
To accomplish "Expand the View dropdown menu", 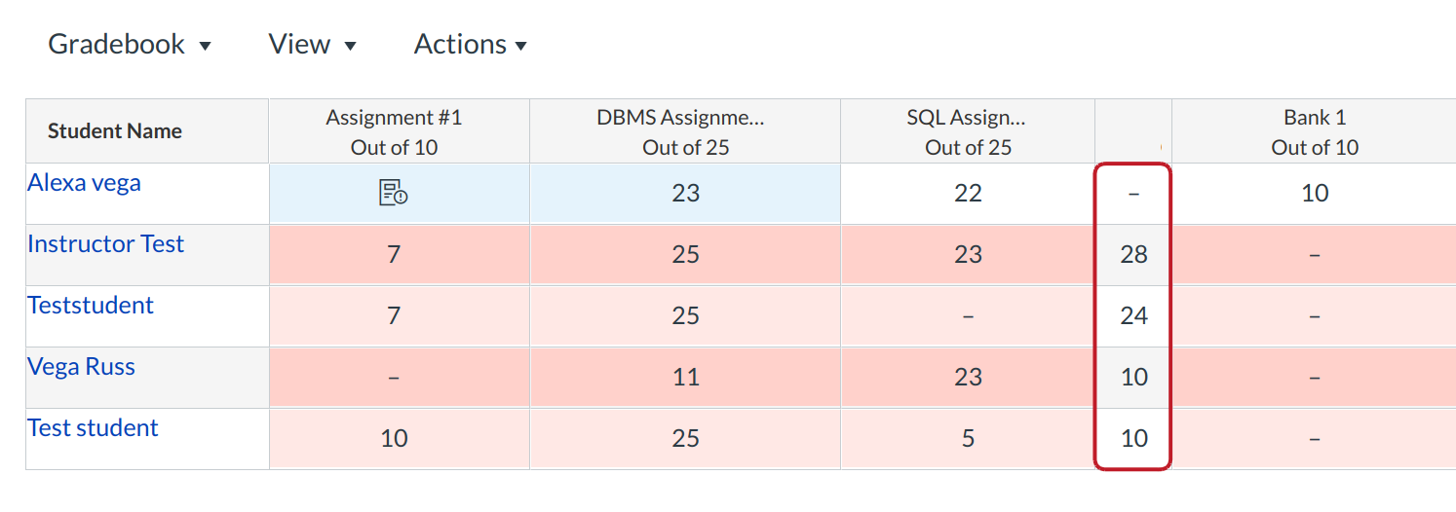I will point(312,45).
